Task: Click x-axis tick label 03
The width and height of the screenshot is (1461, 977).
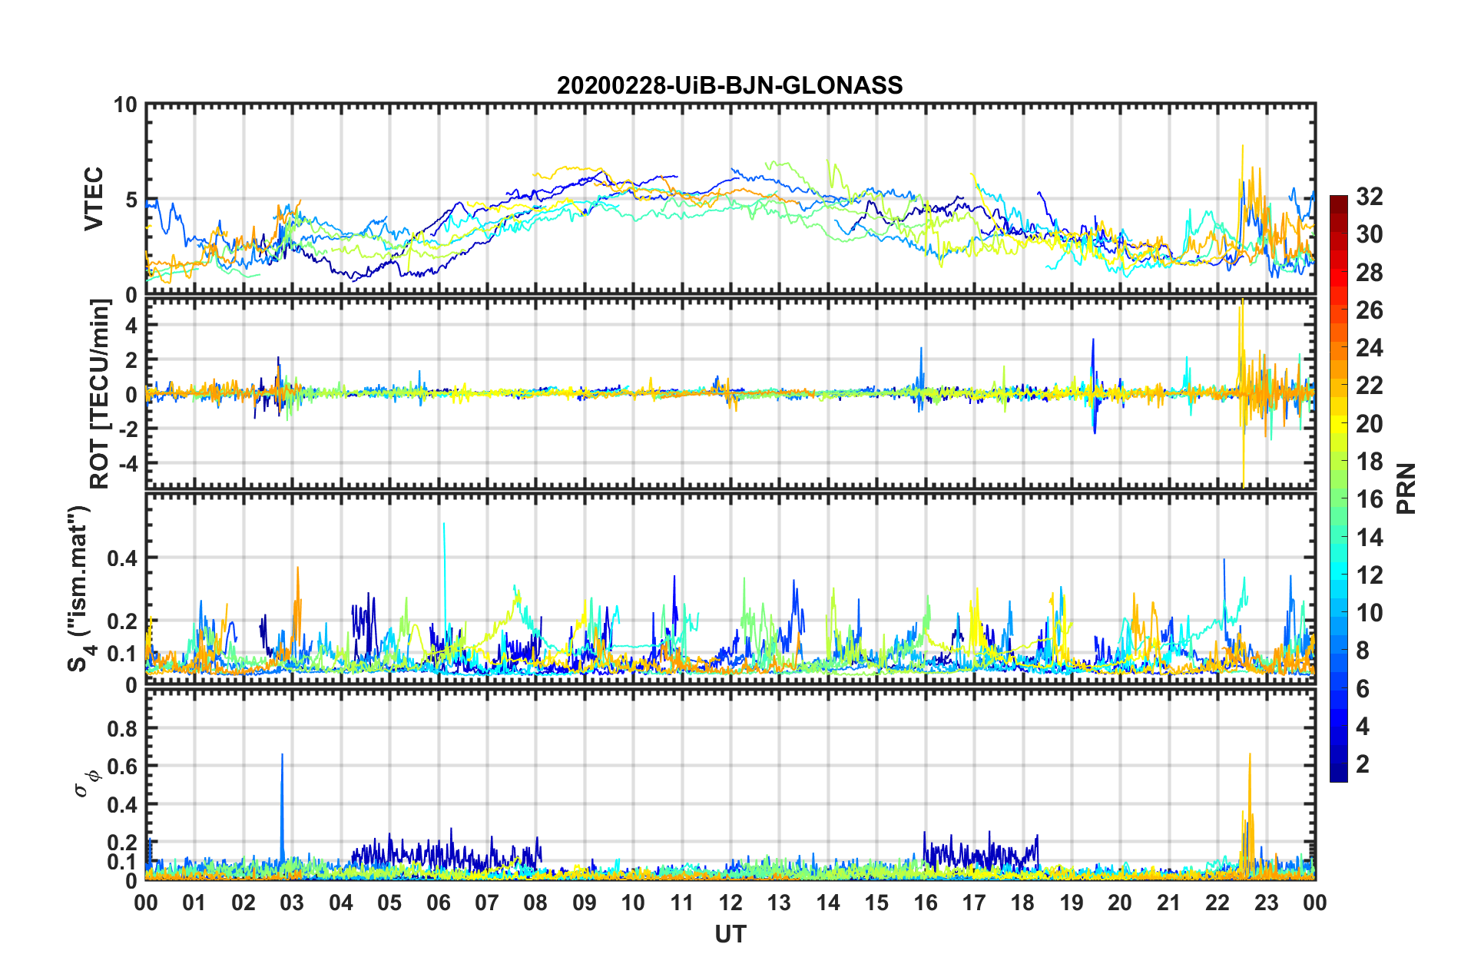Action: click(292, 902)
